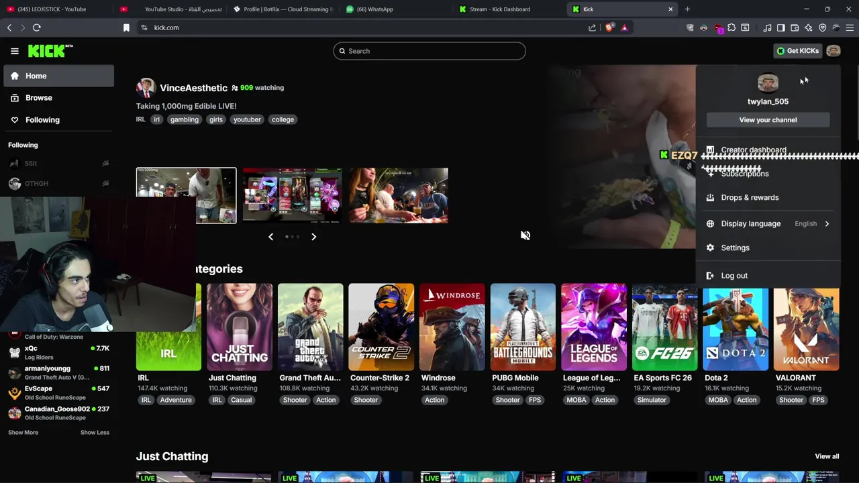The image size is (859, 483).
Task: Open a new browser tab
Action: 687,9
